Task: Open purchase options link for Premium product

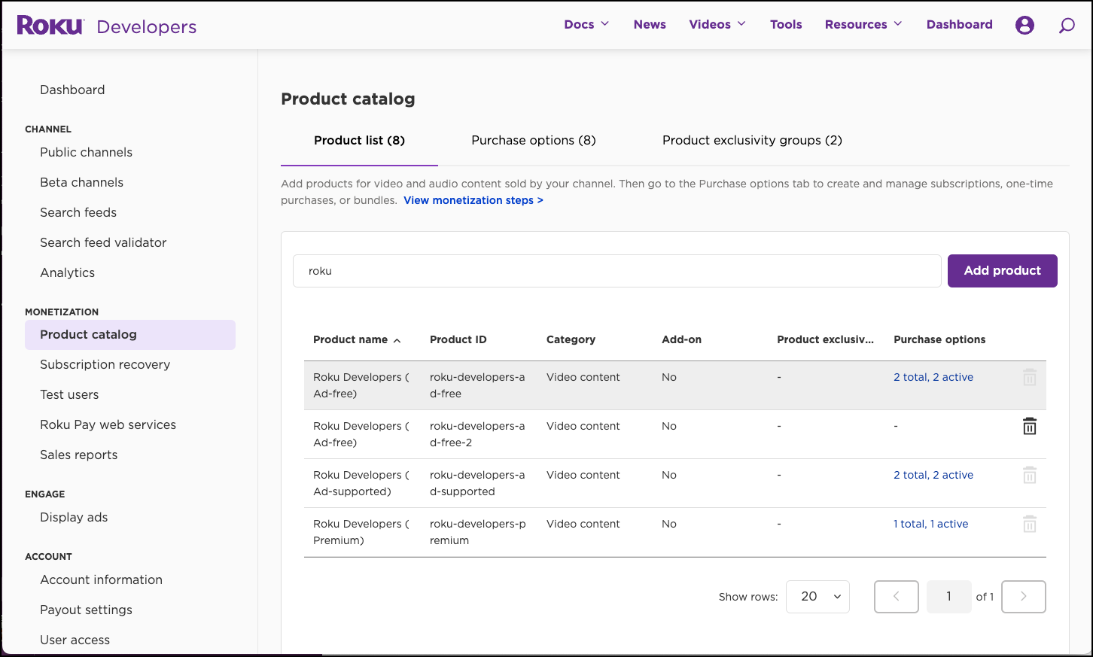Action: tap(930, 525)
